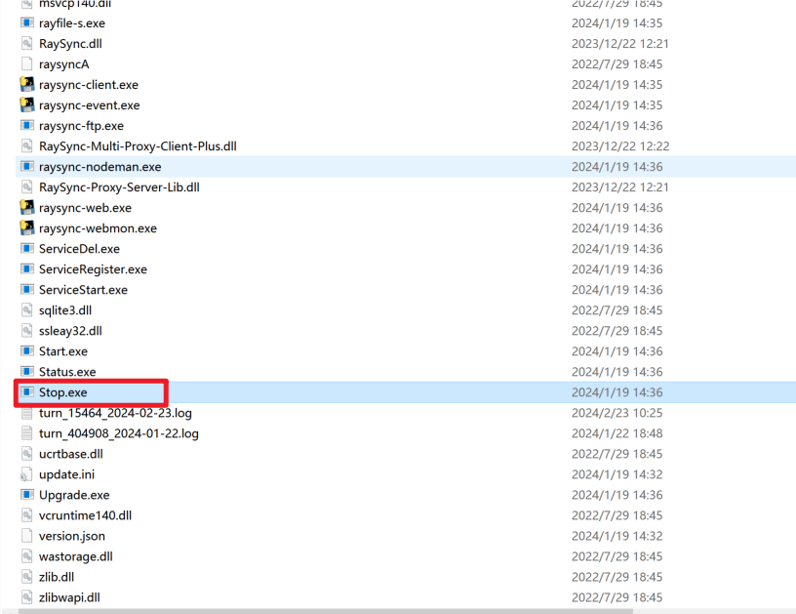Image resolution: width=796 pixels, height=614 pixels.
Task: Click the raysyncA blank file icon
Action: click(27, 64)
